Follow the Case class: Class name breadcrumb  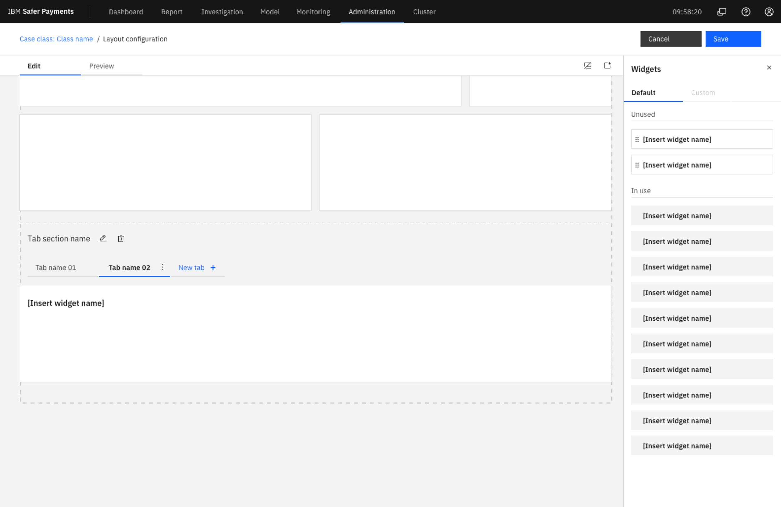pyautogui.click(x=56, y=39)
